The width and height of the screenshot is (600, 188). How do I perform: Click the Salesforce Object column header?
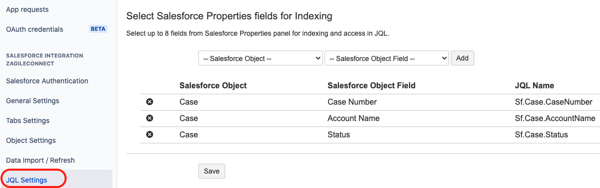(x=213, y=85)
